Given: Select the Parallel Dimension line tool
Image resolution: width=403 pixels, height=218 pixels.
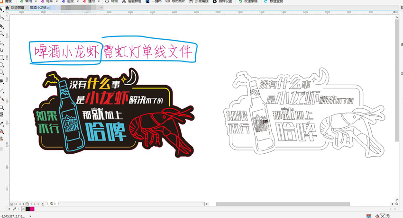Looking at the screenshot, I should (1, 90).
